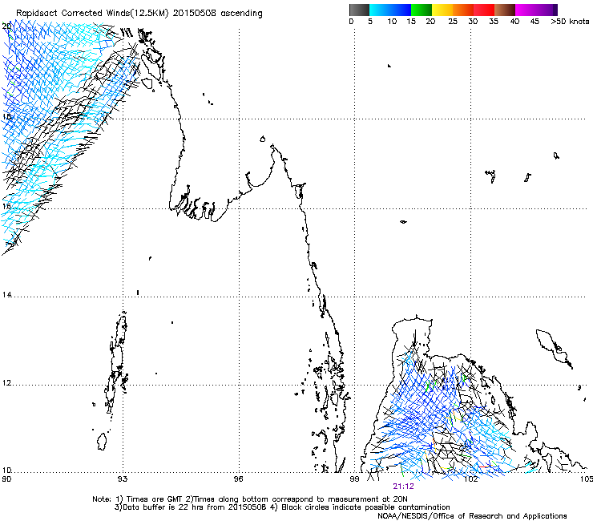Click the brown 35–40 knots legend segment
593x521 pixels.
click(x=505, y=10)
